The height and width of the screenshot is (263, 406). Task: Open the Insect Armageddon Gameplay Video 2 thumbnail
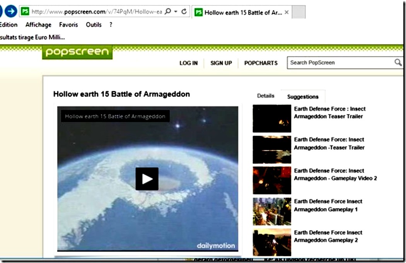point(272,180)
